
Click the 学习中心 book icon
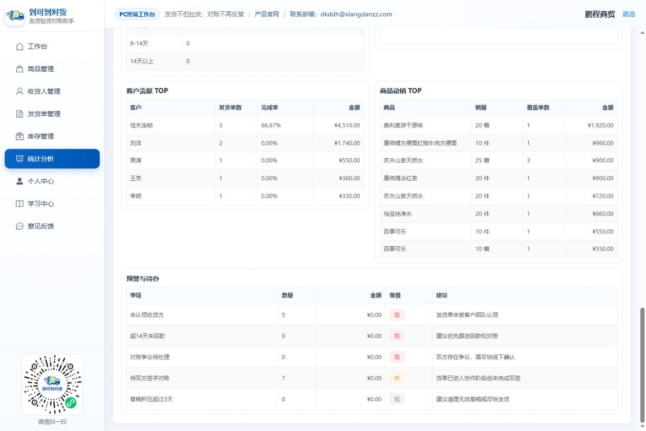19,204
